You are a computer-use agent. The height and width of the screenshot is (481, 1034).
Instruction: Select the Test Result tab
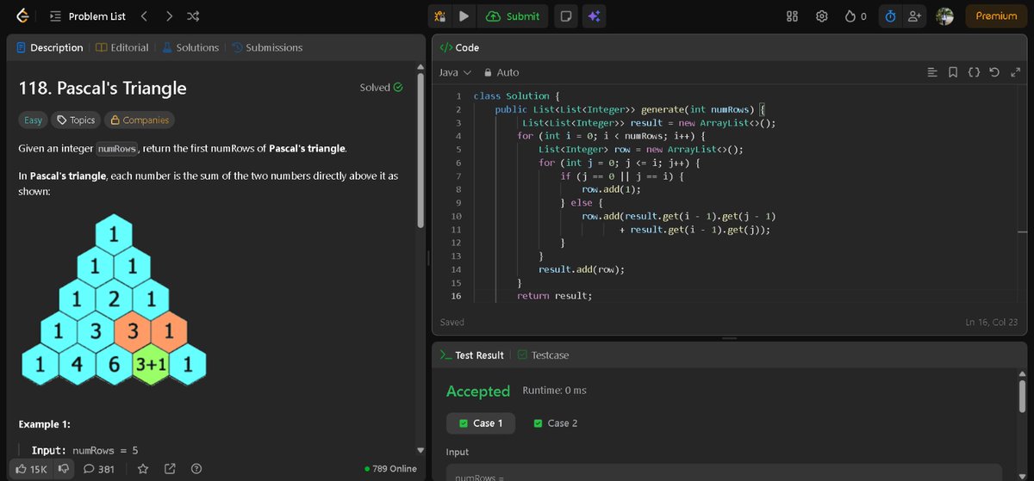[x=472, y=355]
